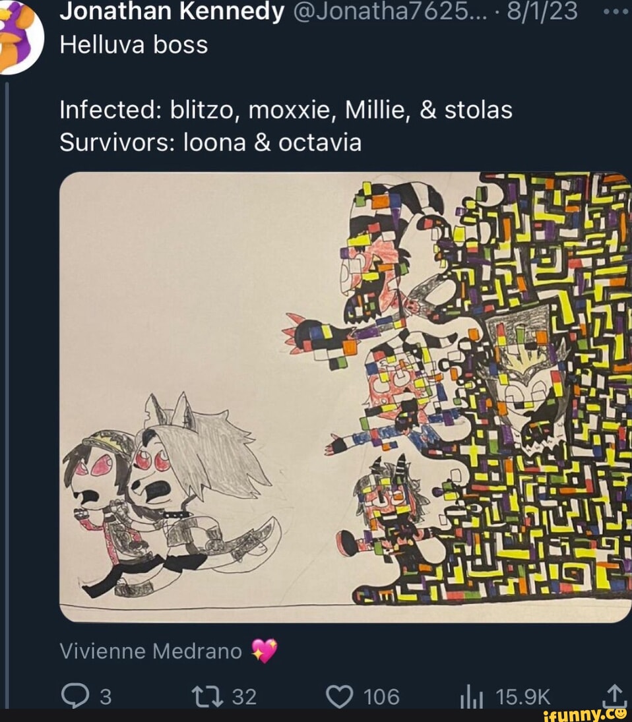Click the like count 106
632x722 pixels.
[x=382, y=696]
